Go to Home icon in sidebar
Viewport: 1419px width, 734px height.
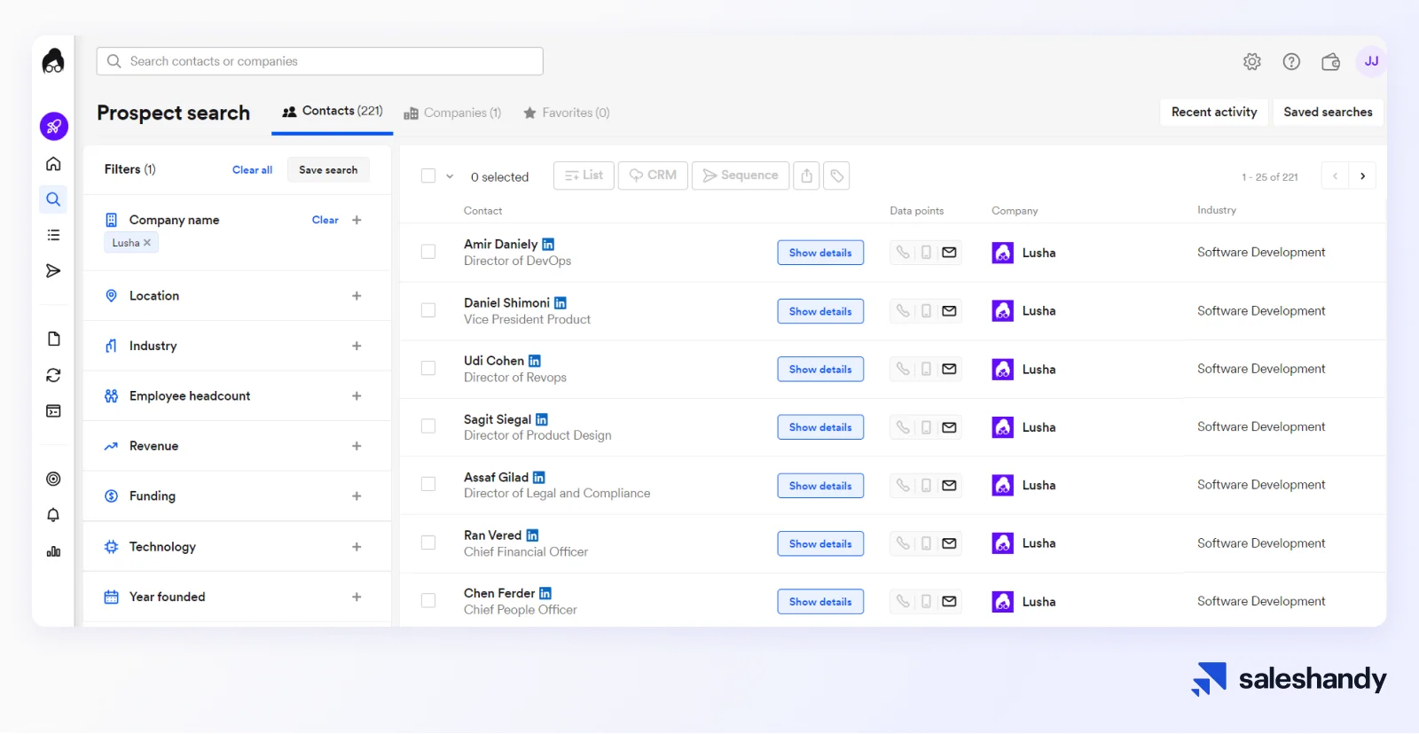point(53,164)
